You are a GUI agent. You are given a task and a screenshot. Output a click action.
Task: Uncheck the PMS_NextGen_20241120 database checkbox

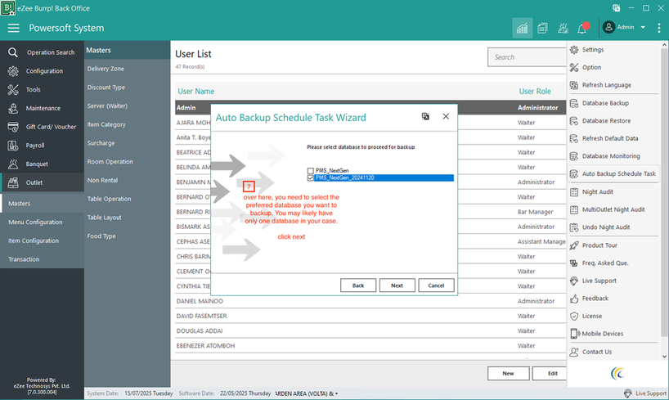point(310,178)
